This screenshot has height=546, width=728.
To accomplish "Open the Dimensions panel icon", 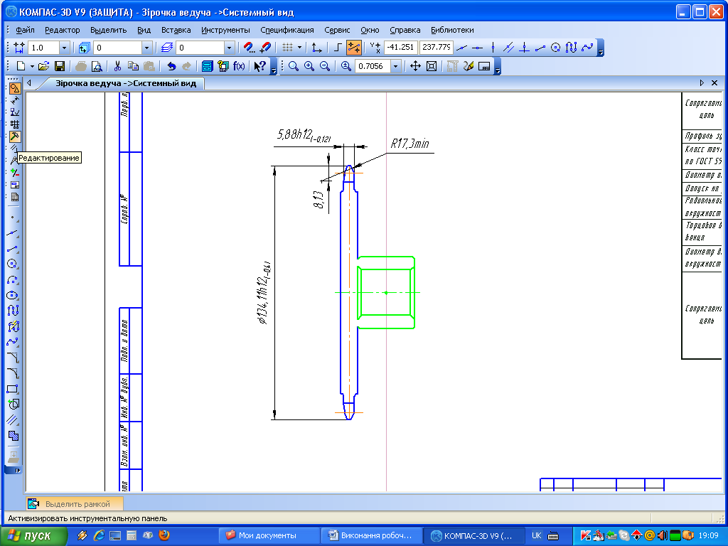I will 15,100.
